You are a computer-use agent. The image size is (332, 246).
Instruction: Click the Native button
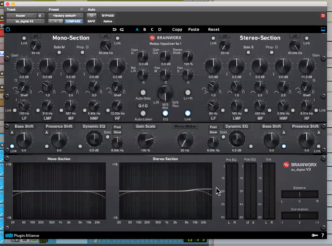108,21
